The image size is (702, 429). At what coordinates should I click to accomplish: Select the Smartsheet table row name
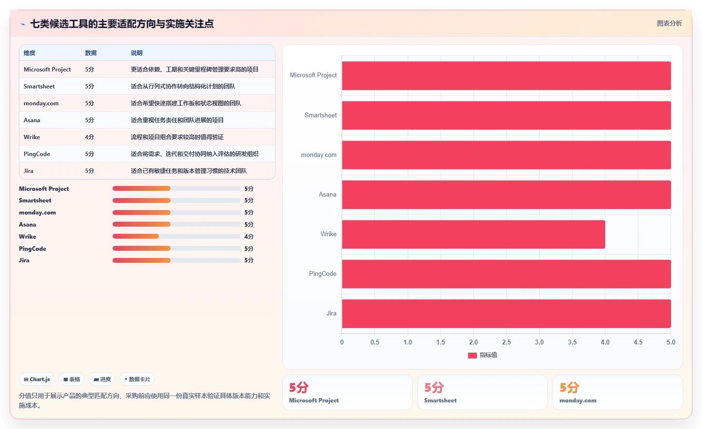tap(39, 86)
